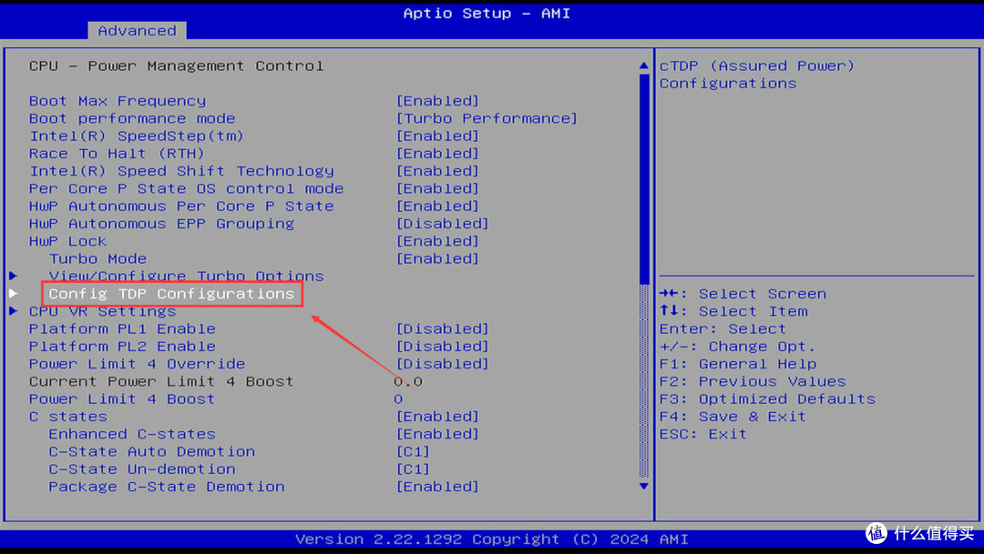This screenshot has height=554, width=984.
Task: Click scrollbar up arrow at top
Action: point(645,66)
